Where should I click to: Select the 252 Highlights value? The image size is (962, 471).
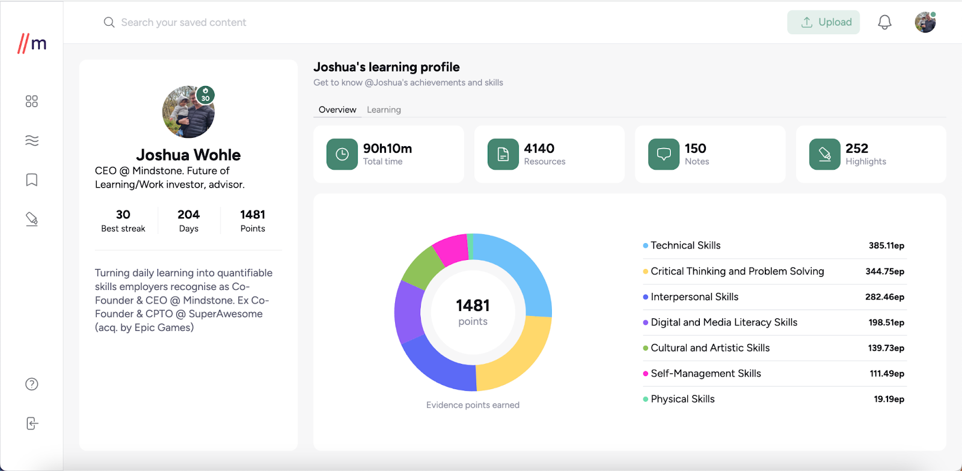(857, 149)
